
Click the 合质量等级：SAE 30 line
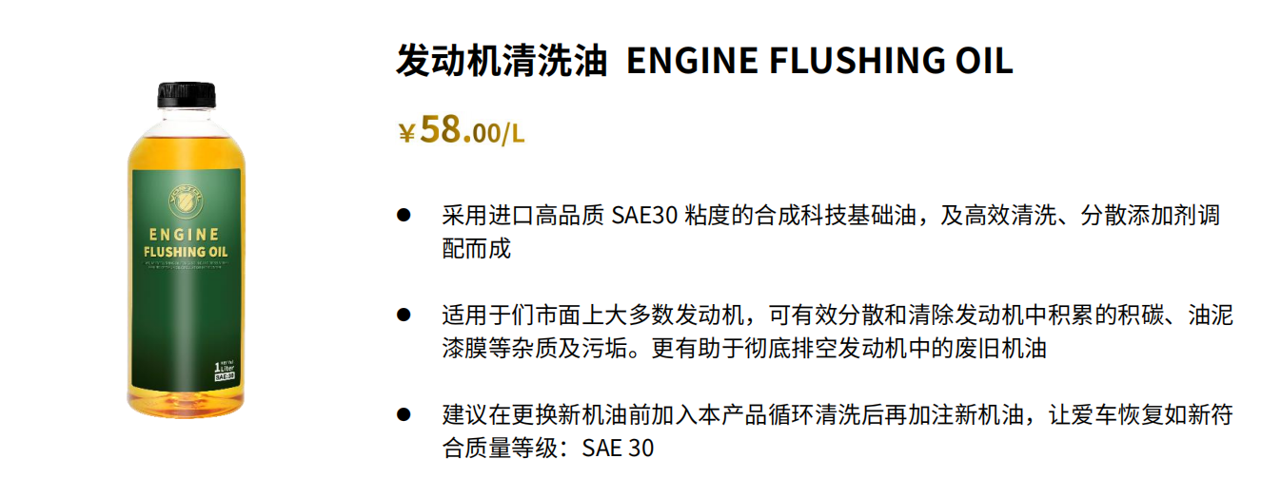(x=547, y=447)
